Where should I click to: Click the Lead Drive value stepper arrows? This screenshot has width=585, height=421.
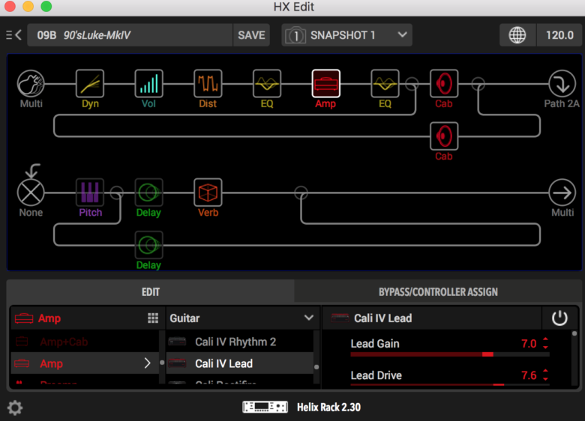(545, 375)
